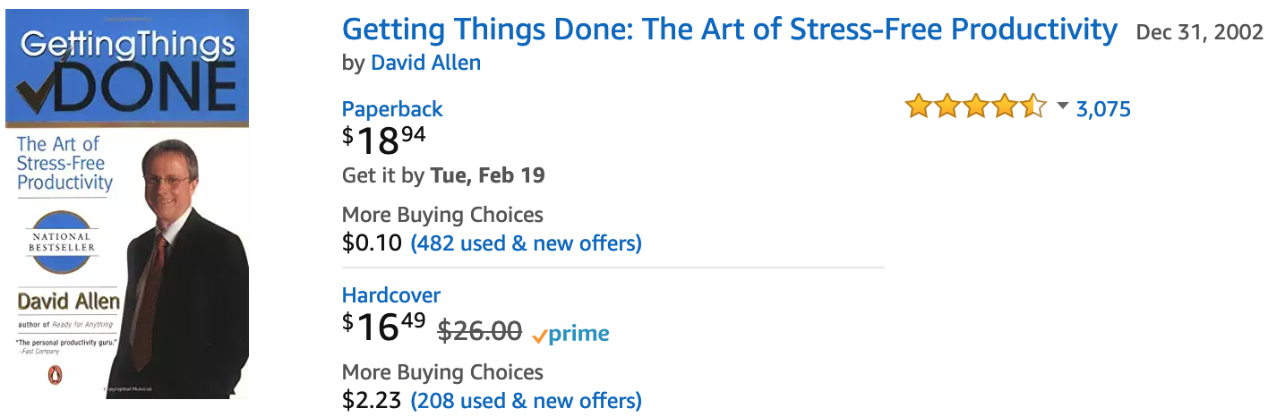Expand the star rating dropdown arrow

pyautogui.click(x=1063, y=106)
